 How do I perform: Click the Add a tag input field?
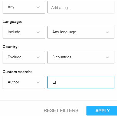point(81,7)
